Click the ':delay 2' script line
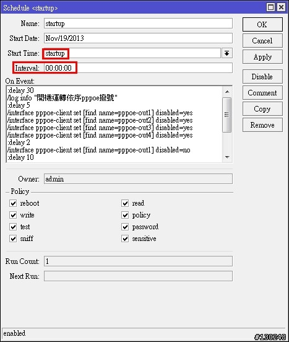The width and height of the screenshot is (289, 342). 19,142
